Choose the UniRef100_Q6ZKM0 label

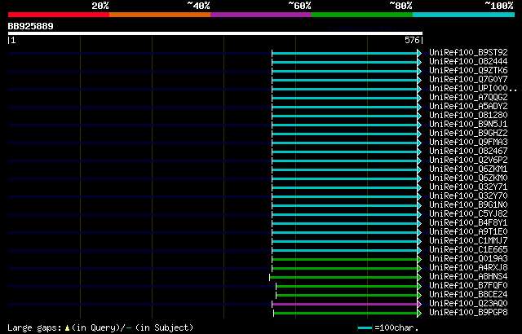click(468, 178)
